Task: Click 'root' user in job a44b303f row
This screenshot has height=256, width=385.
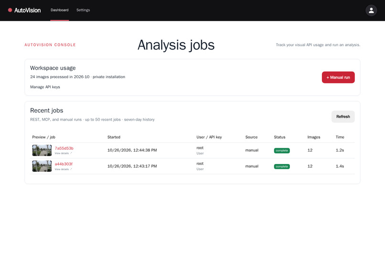Action: pyautogui.click(x=200, y=164)
